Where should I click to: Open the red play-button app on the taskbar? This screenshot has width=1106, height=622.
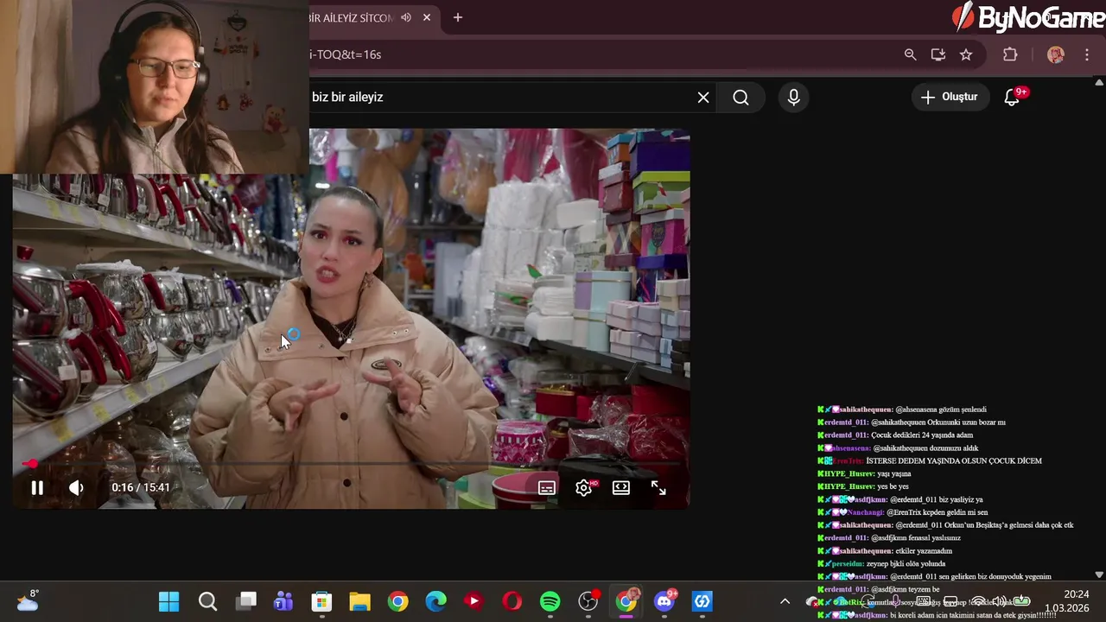[x=474, y=601]
